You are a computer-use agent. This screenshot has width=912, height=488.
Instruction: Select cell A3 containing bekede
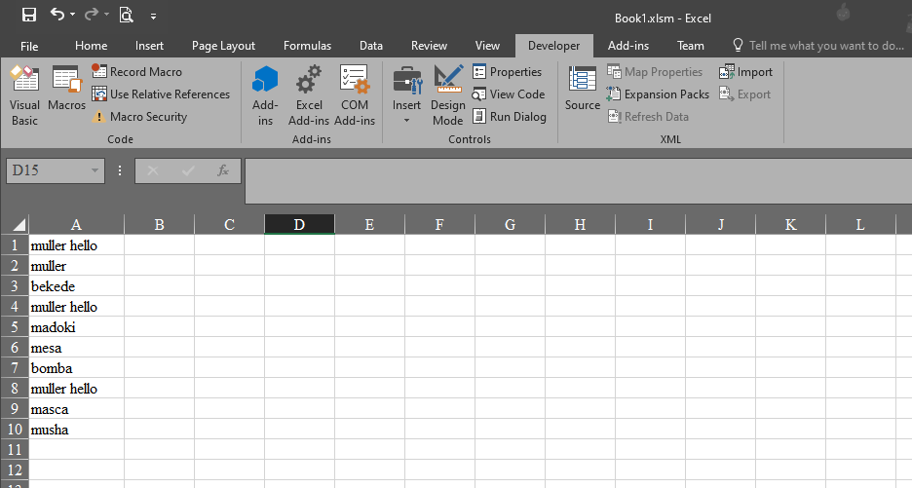[x=76, y=286]
